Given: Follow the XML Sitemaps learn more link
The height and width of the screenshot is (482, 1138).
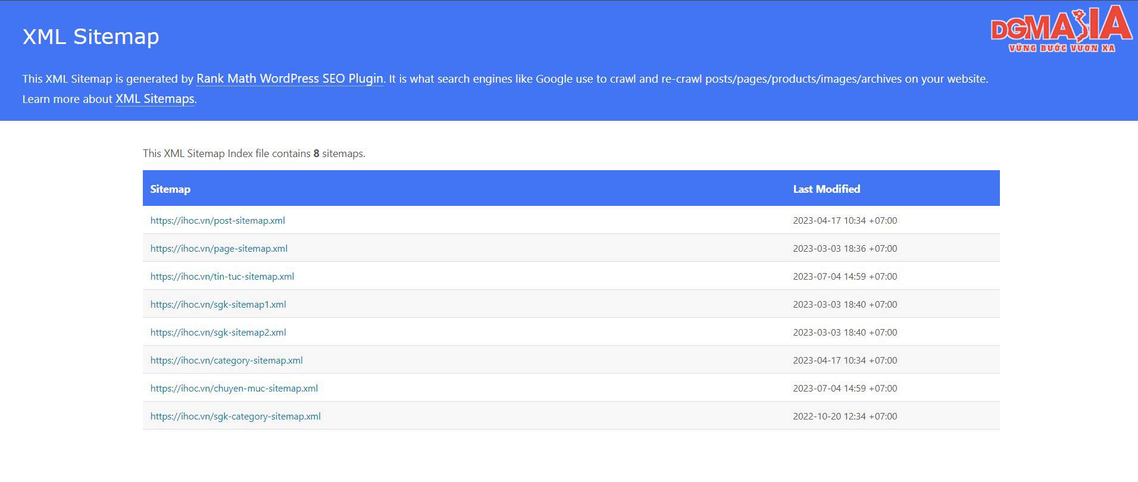Looking at the screenshot, I should (155, 99).
